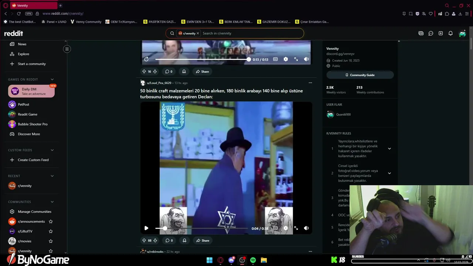Seek the Loud_Pea_6620 video progress bar

(201, 228)
